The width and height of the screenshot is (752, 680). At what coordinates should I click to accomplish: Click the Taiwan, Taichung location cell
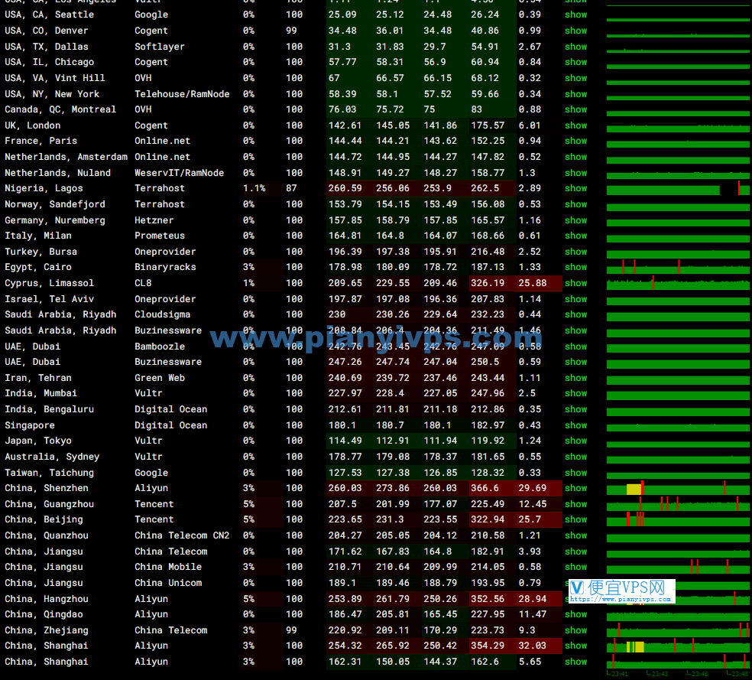point(50,473)
